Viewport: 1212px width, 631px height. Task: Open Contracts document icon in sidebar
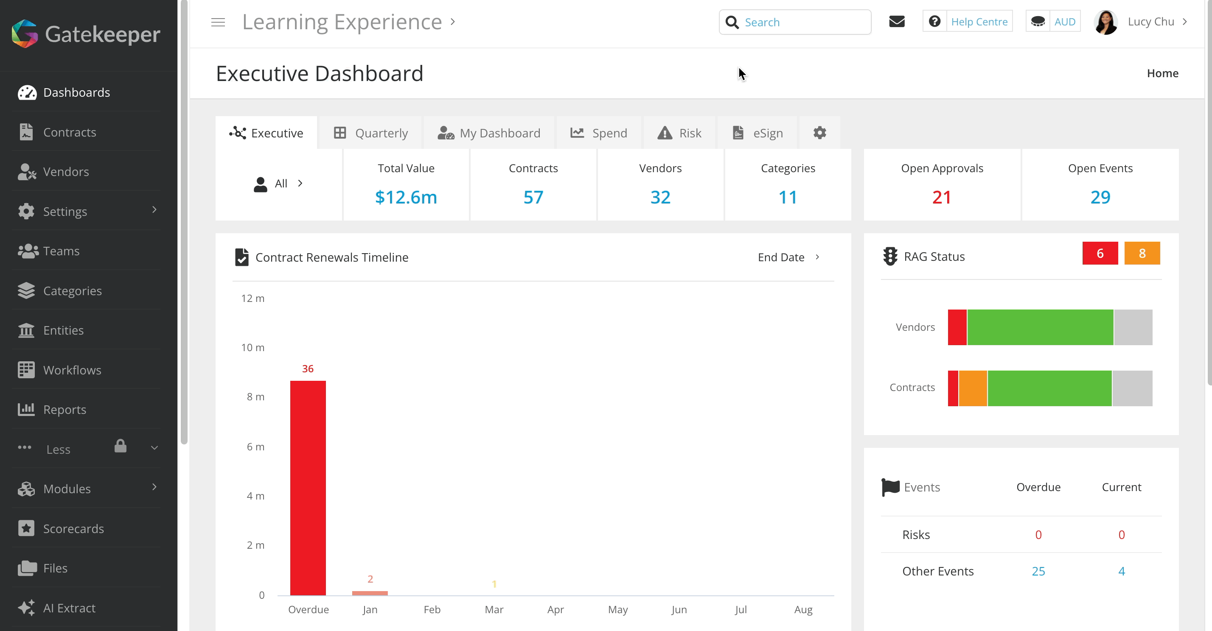pyautogui.click(x=26, y=132)
